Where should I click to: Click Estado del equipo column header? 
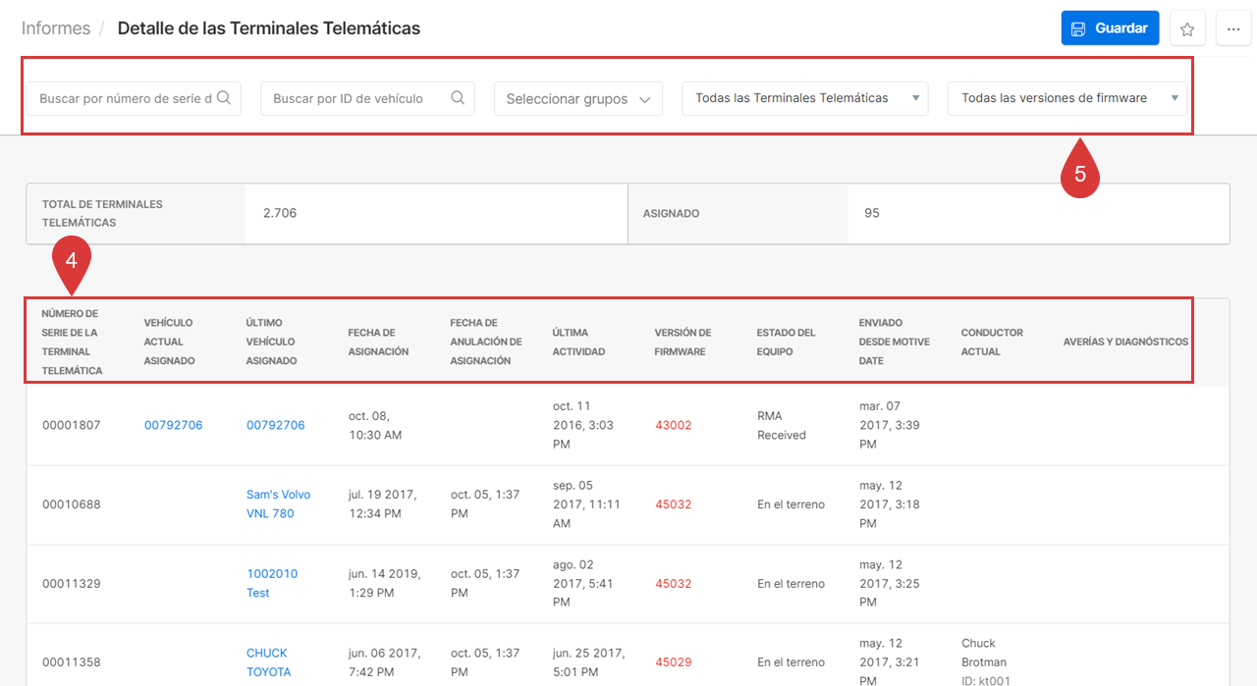(x=786, y=342)
